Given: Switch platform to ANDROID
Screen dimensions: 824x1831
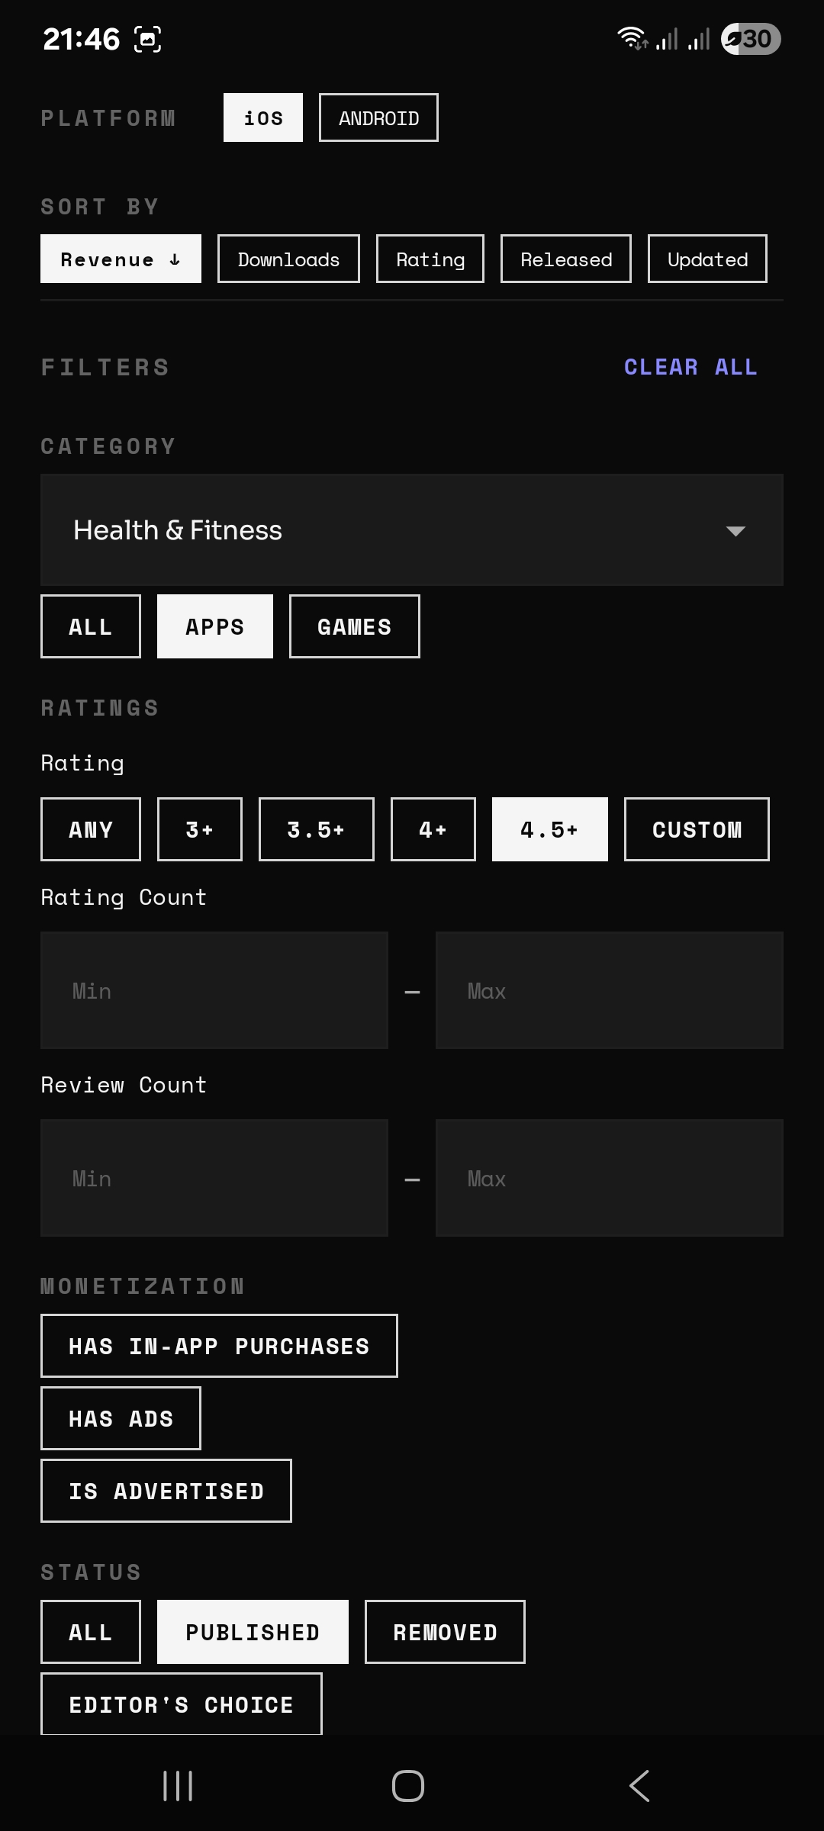Looking at the screenshot, I should [378, 117].
